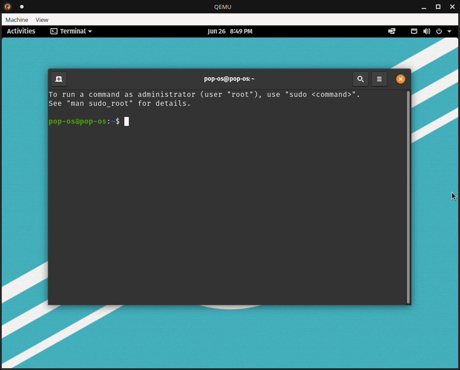Expand the system menu arrow
Viewport: 460px width, 370px height.
[449, 31]
